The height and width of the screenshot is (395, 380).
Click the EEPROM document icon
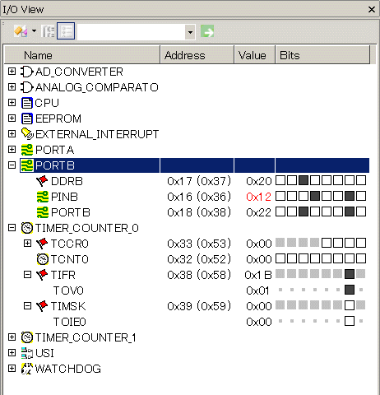[x=27, y=118]
